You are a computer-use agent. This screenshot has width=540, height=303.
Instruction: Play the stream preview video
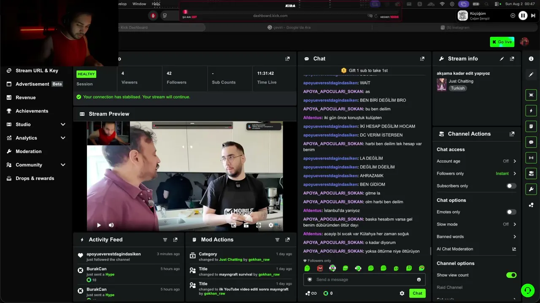99,225
